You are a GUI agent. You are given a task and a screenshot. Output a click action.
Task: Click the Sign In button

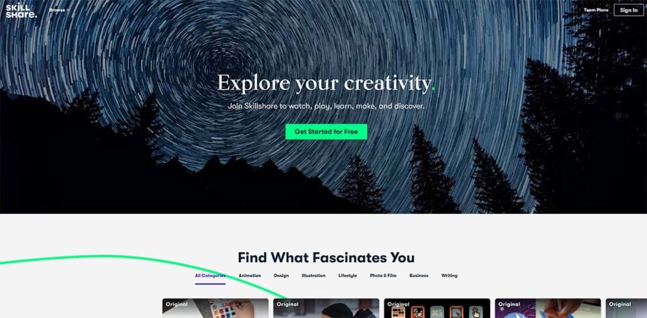629,10
